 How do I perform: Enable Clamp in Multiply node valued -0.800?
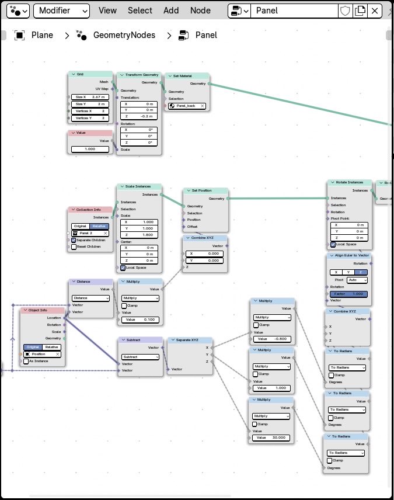(x=256, y=325)
